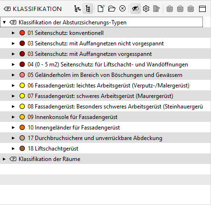Create new classification file icon
Image resolution: width=211 pixels, height=205 pixels.
tap(101, 9)
